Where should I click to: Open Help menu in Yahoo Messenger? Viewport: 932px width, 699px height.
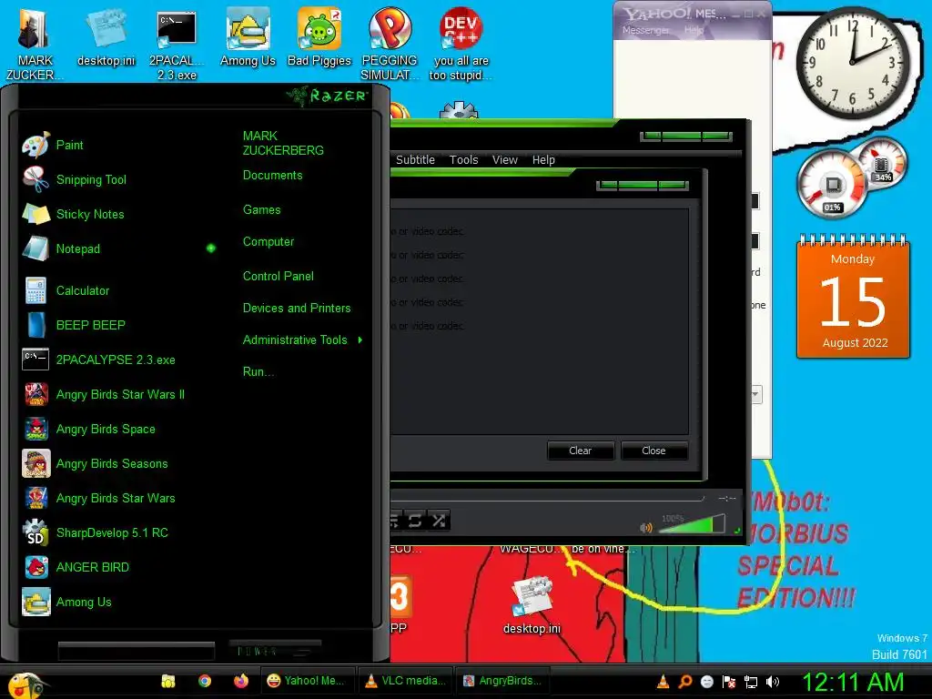pyautogui.click(x=694, y=30)
